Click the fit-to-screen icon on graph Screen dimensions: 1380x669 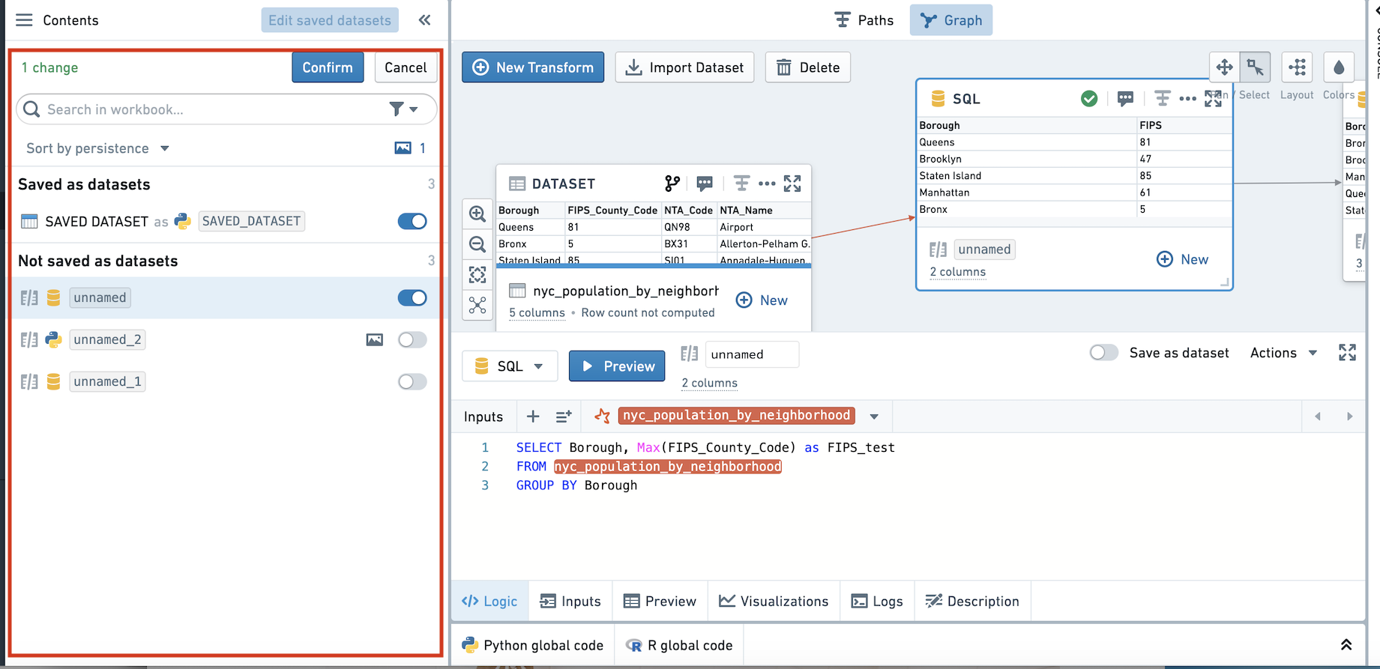(x=477, y=275)
